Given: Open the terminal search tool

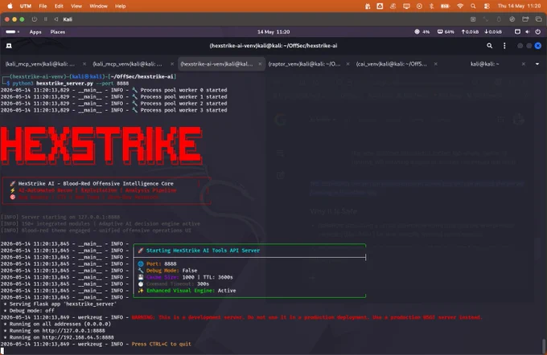Looking at the screenshot, I should (489, 46).
